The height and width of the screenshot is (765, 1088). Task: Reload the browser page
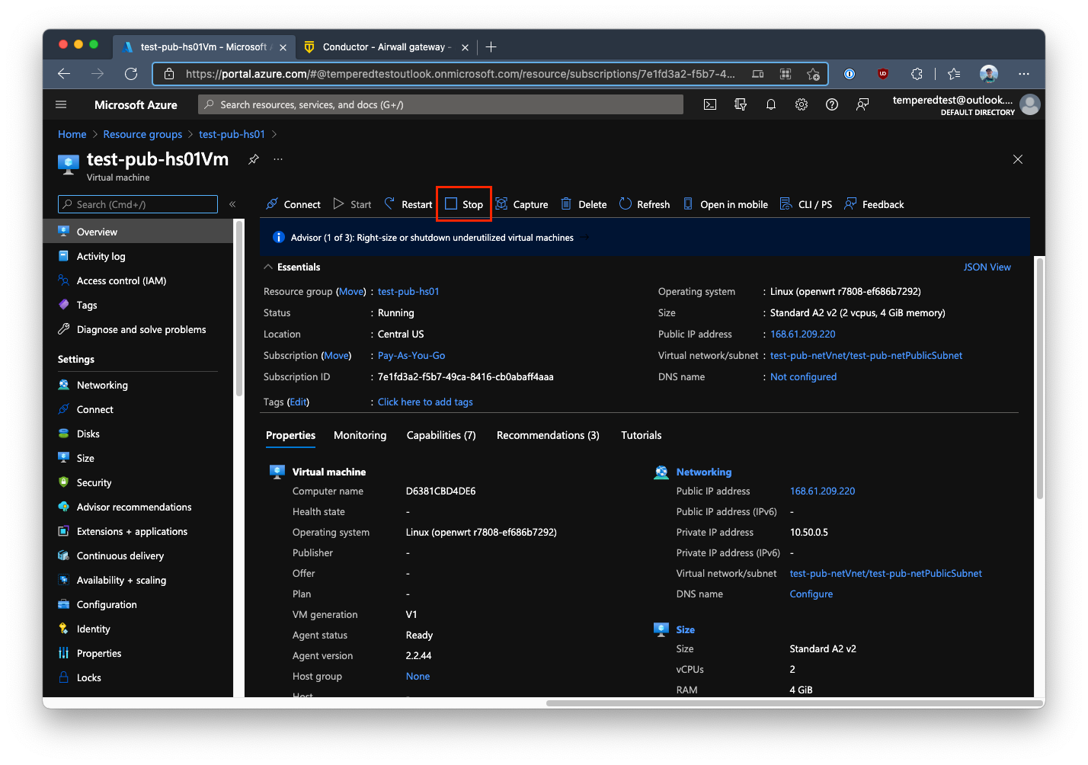tap(131, 74)
